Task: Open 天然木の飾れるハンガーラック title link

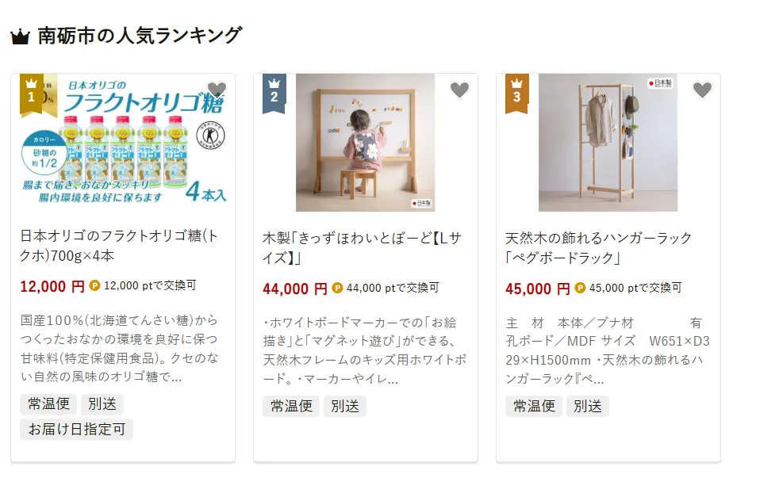Action: (599, 247)
